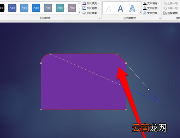Click 下移一层 send backward button
Image resolution: width=180 pixels, height=138 pixels.
[171, 8]
